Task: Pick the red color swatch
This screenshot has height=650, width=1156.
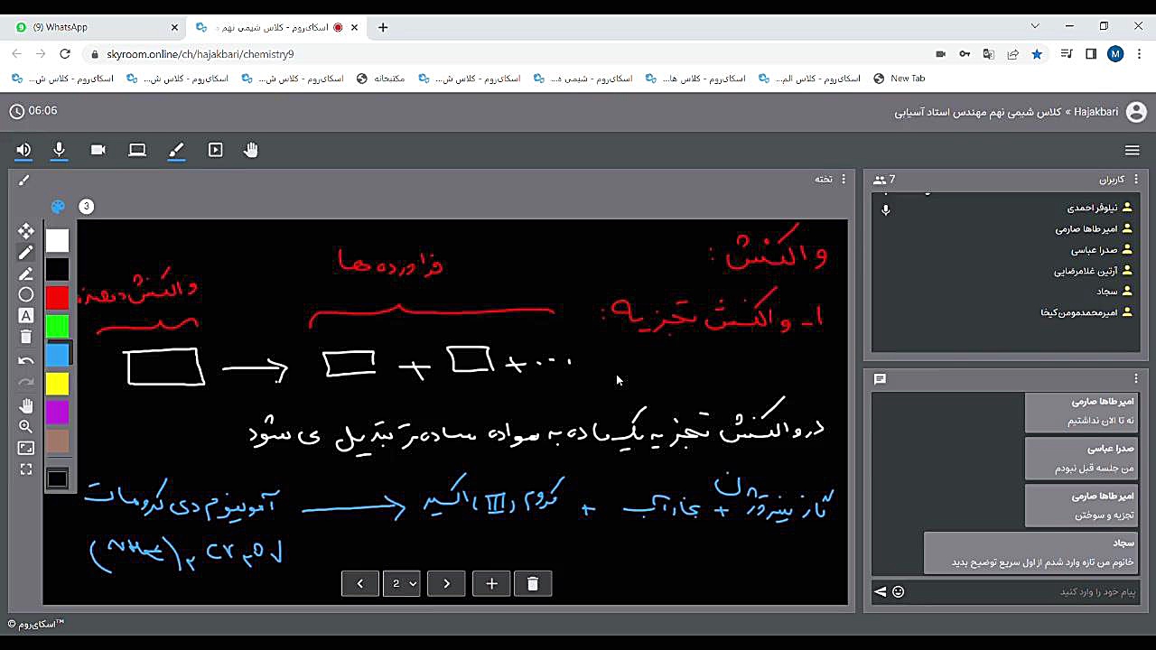Action: point(58,298)
